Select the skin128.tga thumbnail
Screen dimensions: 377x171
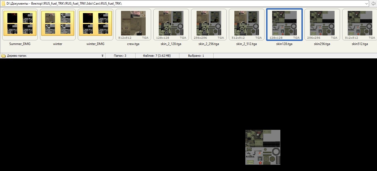point(284,25)
